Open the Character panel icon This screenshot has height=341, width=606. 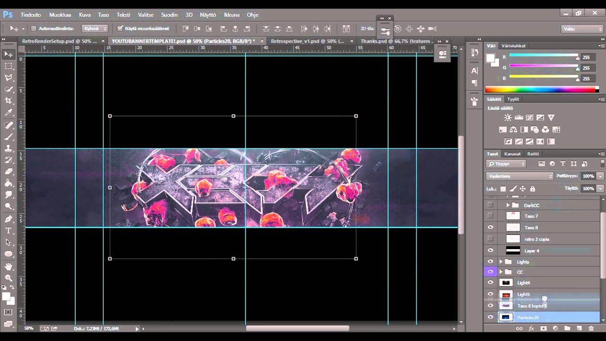click(474, 71)
